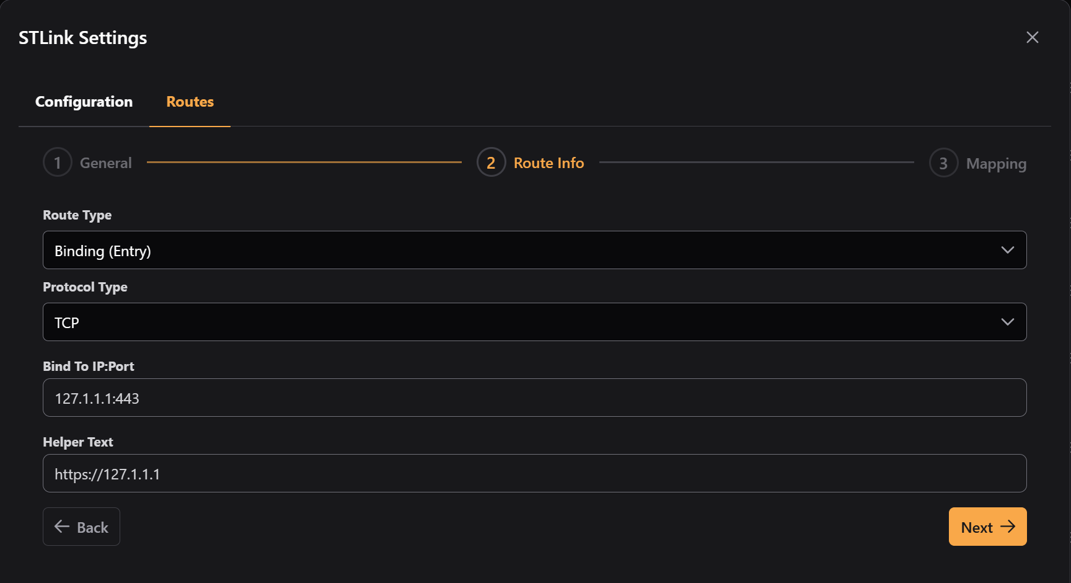The image size is (1071, 583).
Task: Click the chevron icon on Route Type field
Action: tap(1008, 250)
